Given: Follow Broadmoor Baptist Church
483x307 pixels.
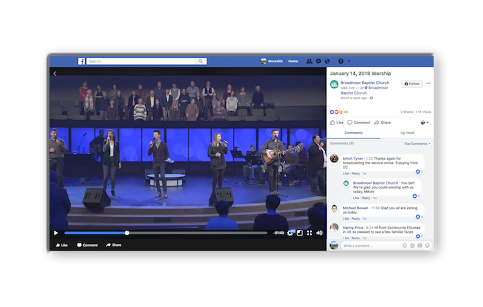Looking at the screenshot, I should click(x=412, y=84).
